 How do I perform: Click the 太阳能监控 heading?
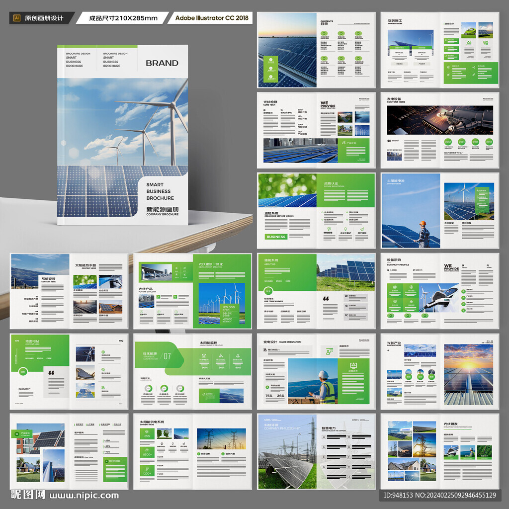coord(208,343)
